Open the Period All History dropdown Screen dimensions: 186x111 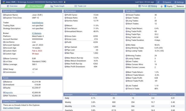click(153, 6)
